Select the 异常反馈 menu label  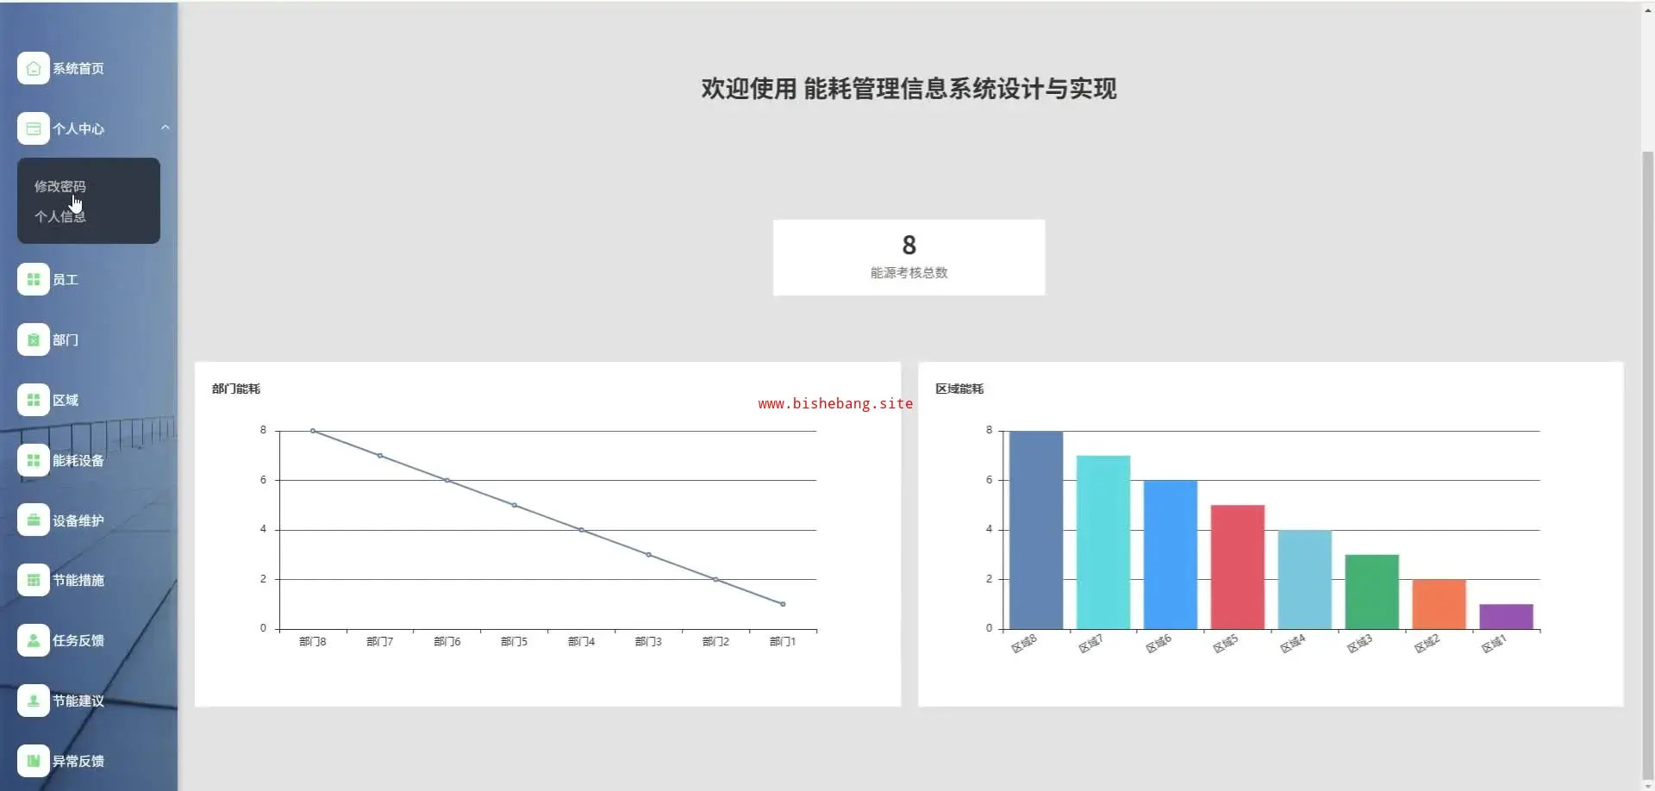click(78, 761)
